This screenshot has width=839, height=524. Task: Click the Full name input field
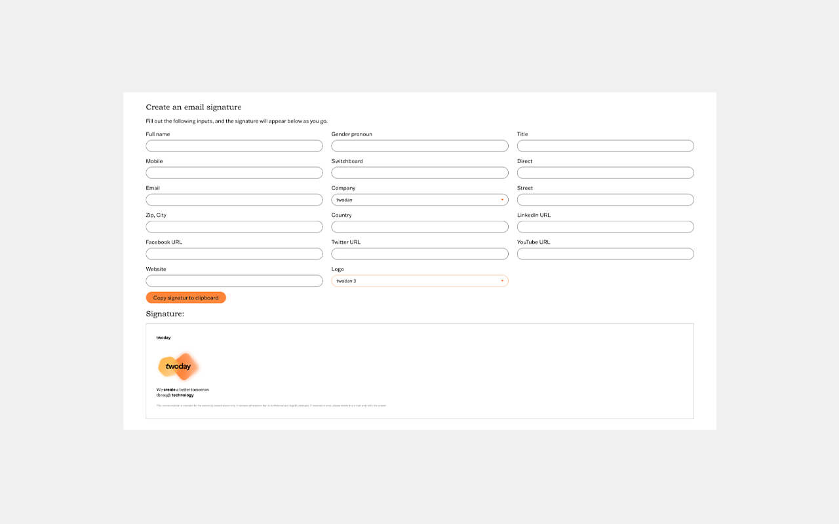(234, 145)
